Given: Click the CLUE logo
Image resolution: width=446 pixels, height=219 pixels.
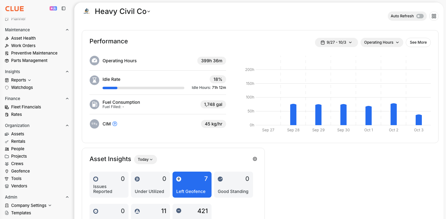Looking at the screenshot, I should 15,9.
